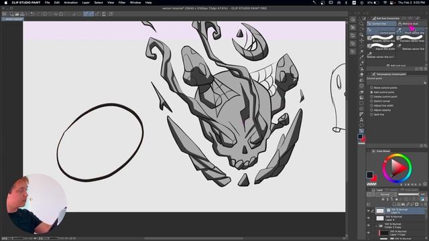Select the Layer 7 Copy row
This screenshot has width=429, height=241.
[x=401, y=233]
